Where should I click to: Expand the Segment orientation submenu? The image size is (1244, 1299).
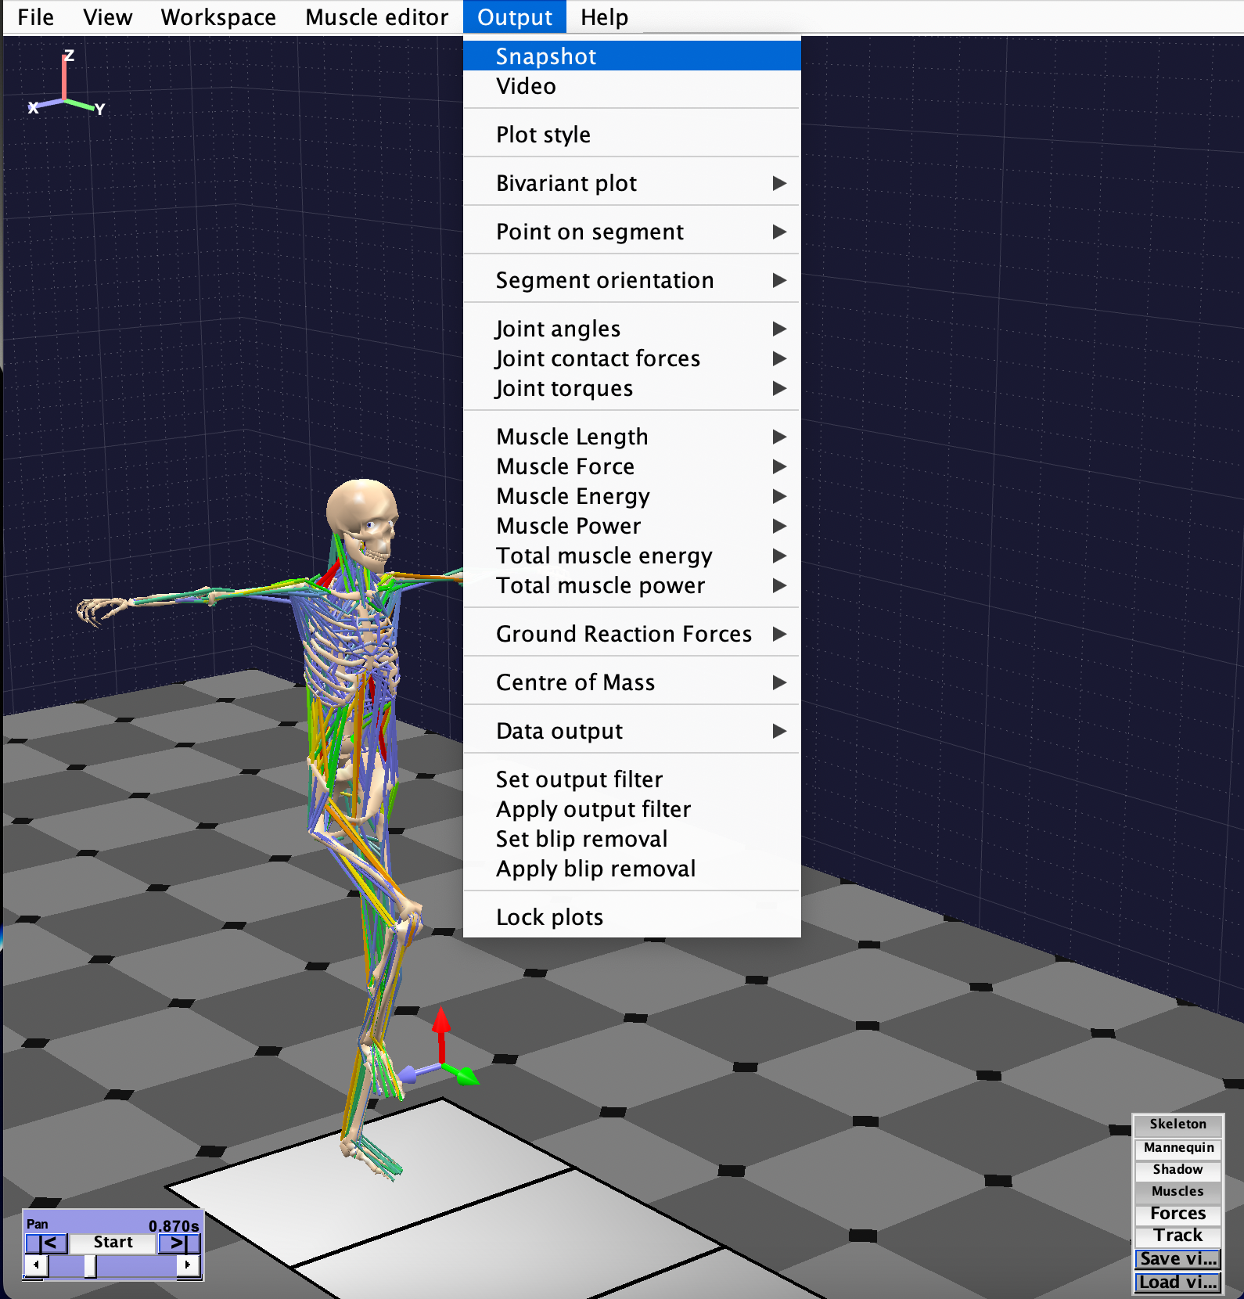coord(632,280)
